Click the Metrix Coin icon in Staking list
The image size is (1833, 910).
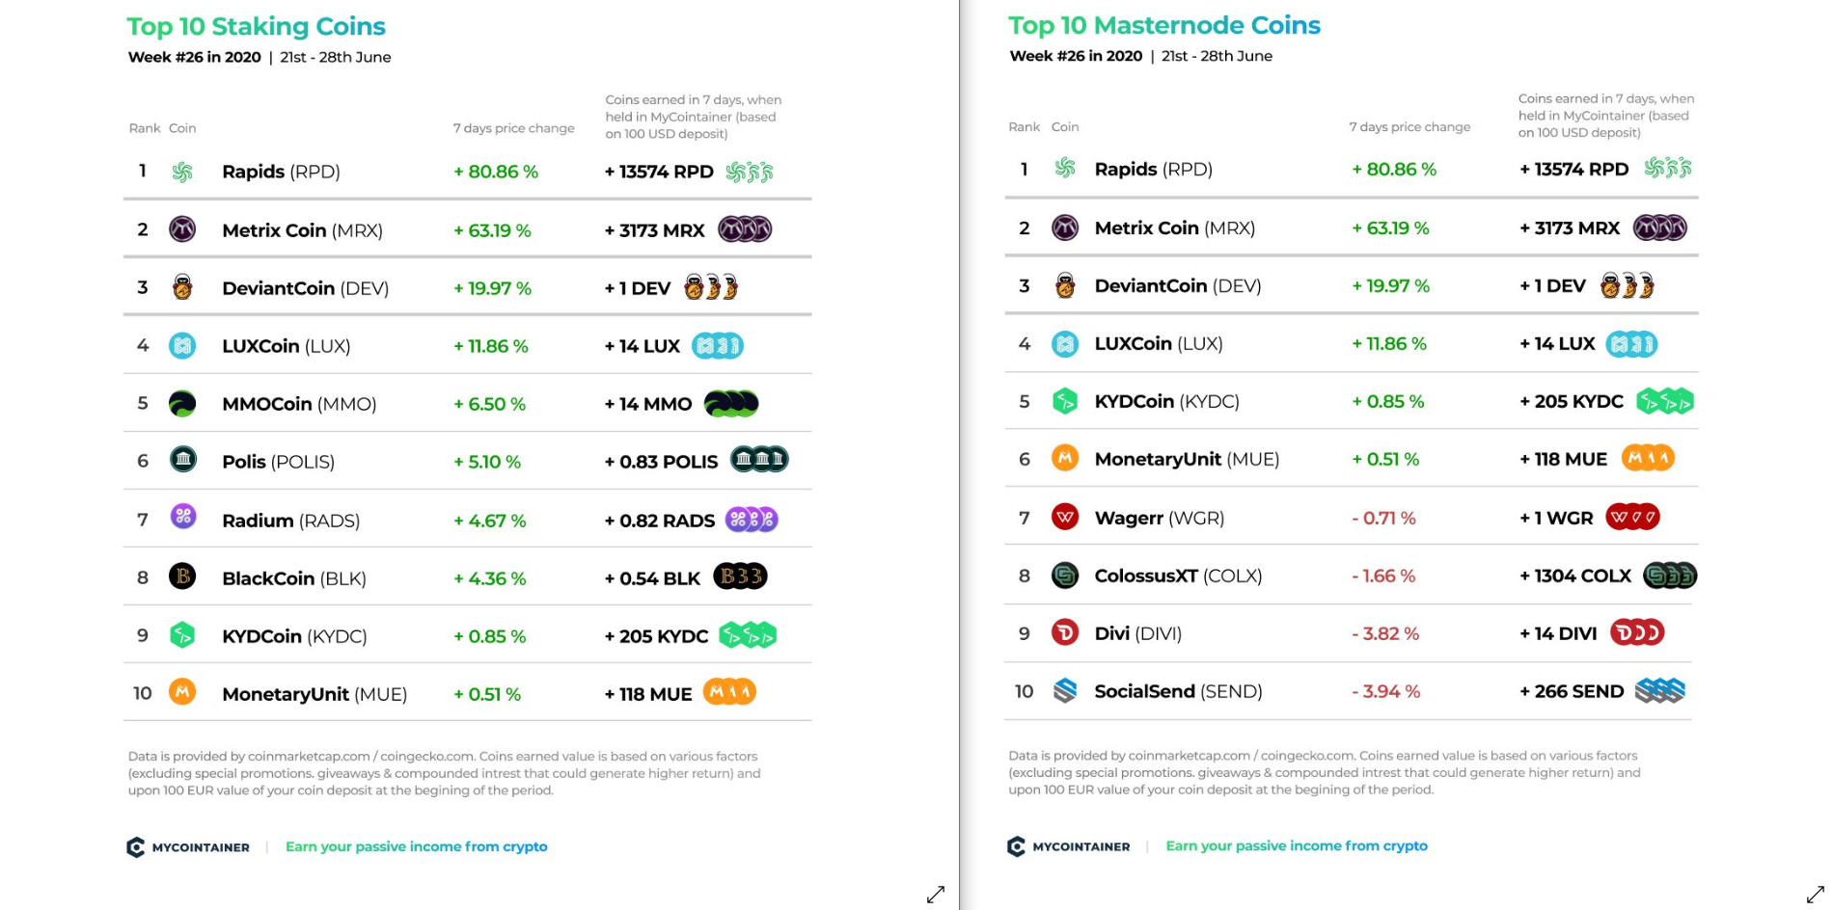182,229
